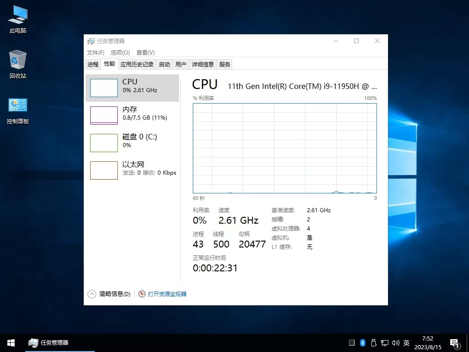The height and width of the screenshot is (352, 469).
Task: Click the 英 language indicator in tray
Action: click(x=406, y=342)
